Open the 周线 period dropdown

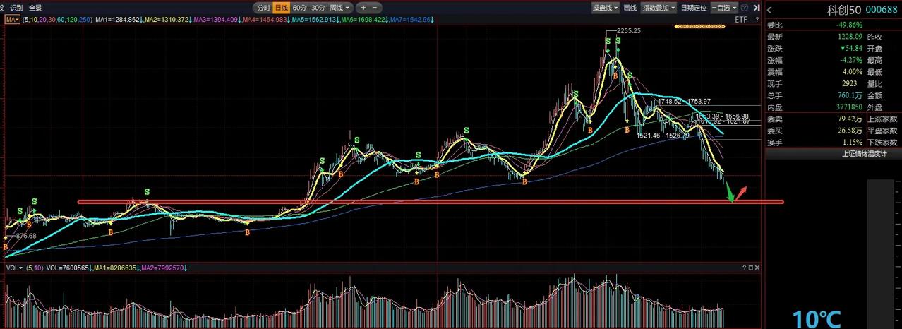341,8
